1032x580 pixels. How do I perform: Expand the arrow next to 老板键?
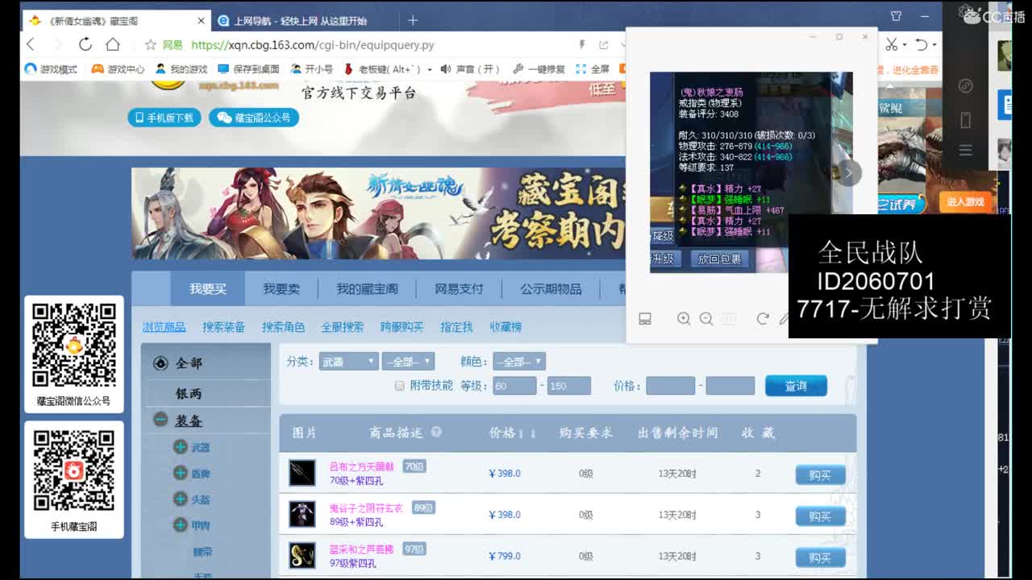pos(429,69)
